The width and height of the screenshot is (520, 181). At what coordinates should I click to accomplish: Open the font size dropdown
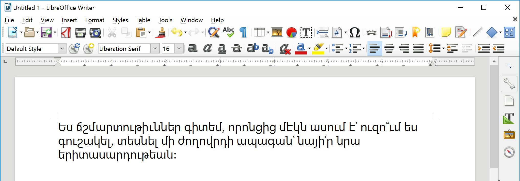point(179,48)
